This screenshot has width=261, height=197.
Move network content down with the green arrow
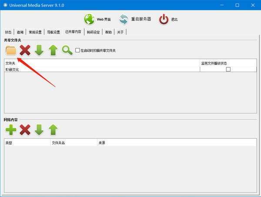[x=39, y=130]
